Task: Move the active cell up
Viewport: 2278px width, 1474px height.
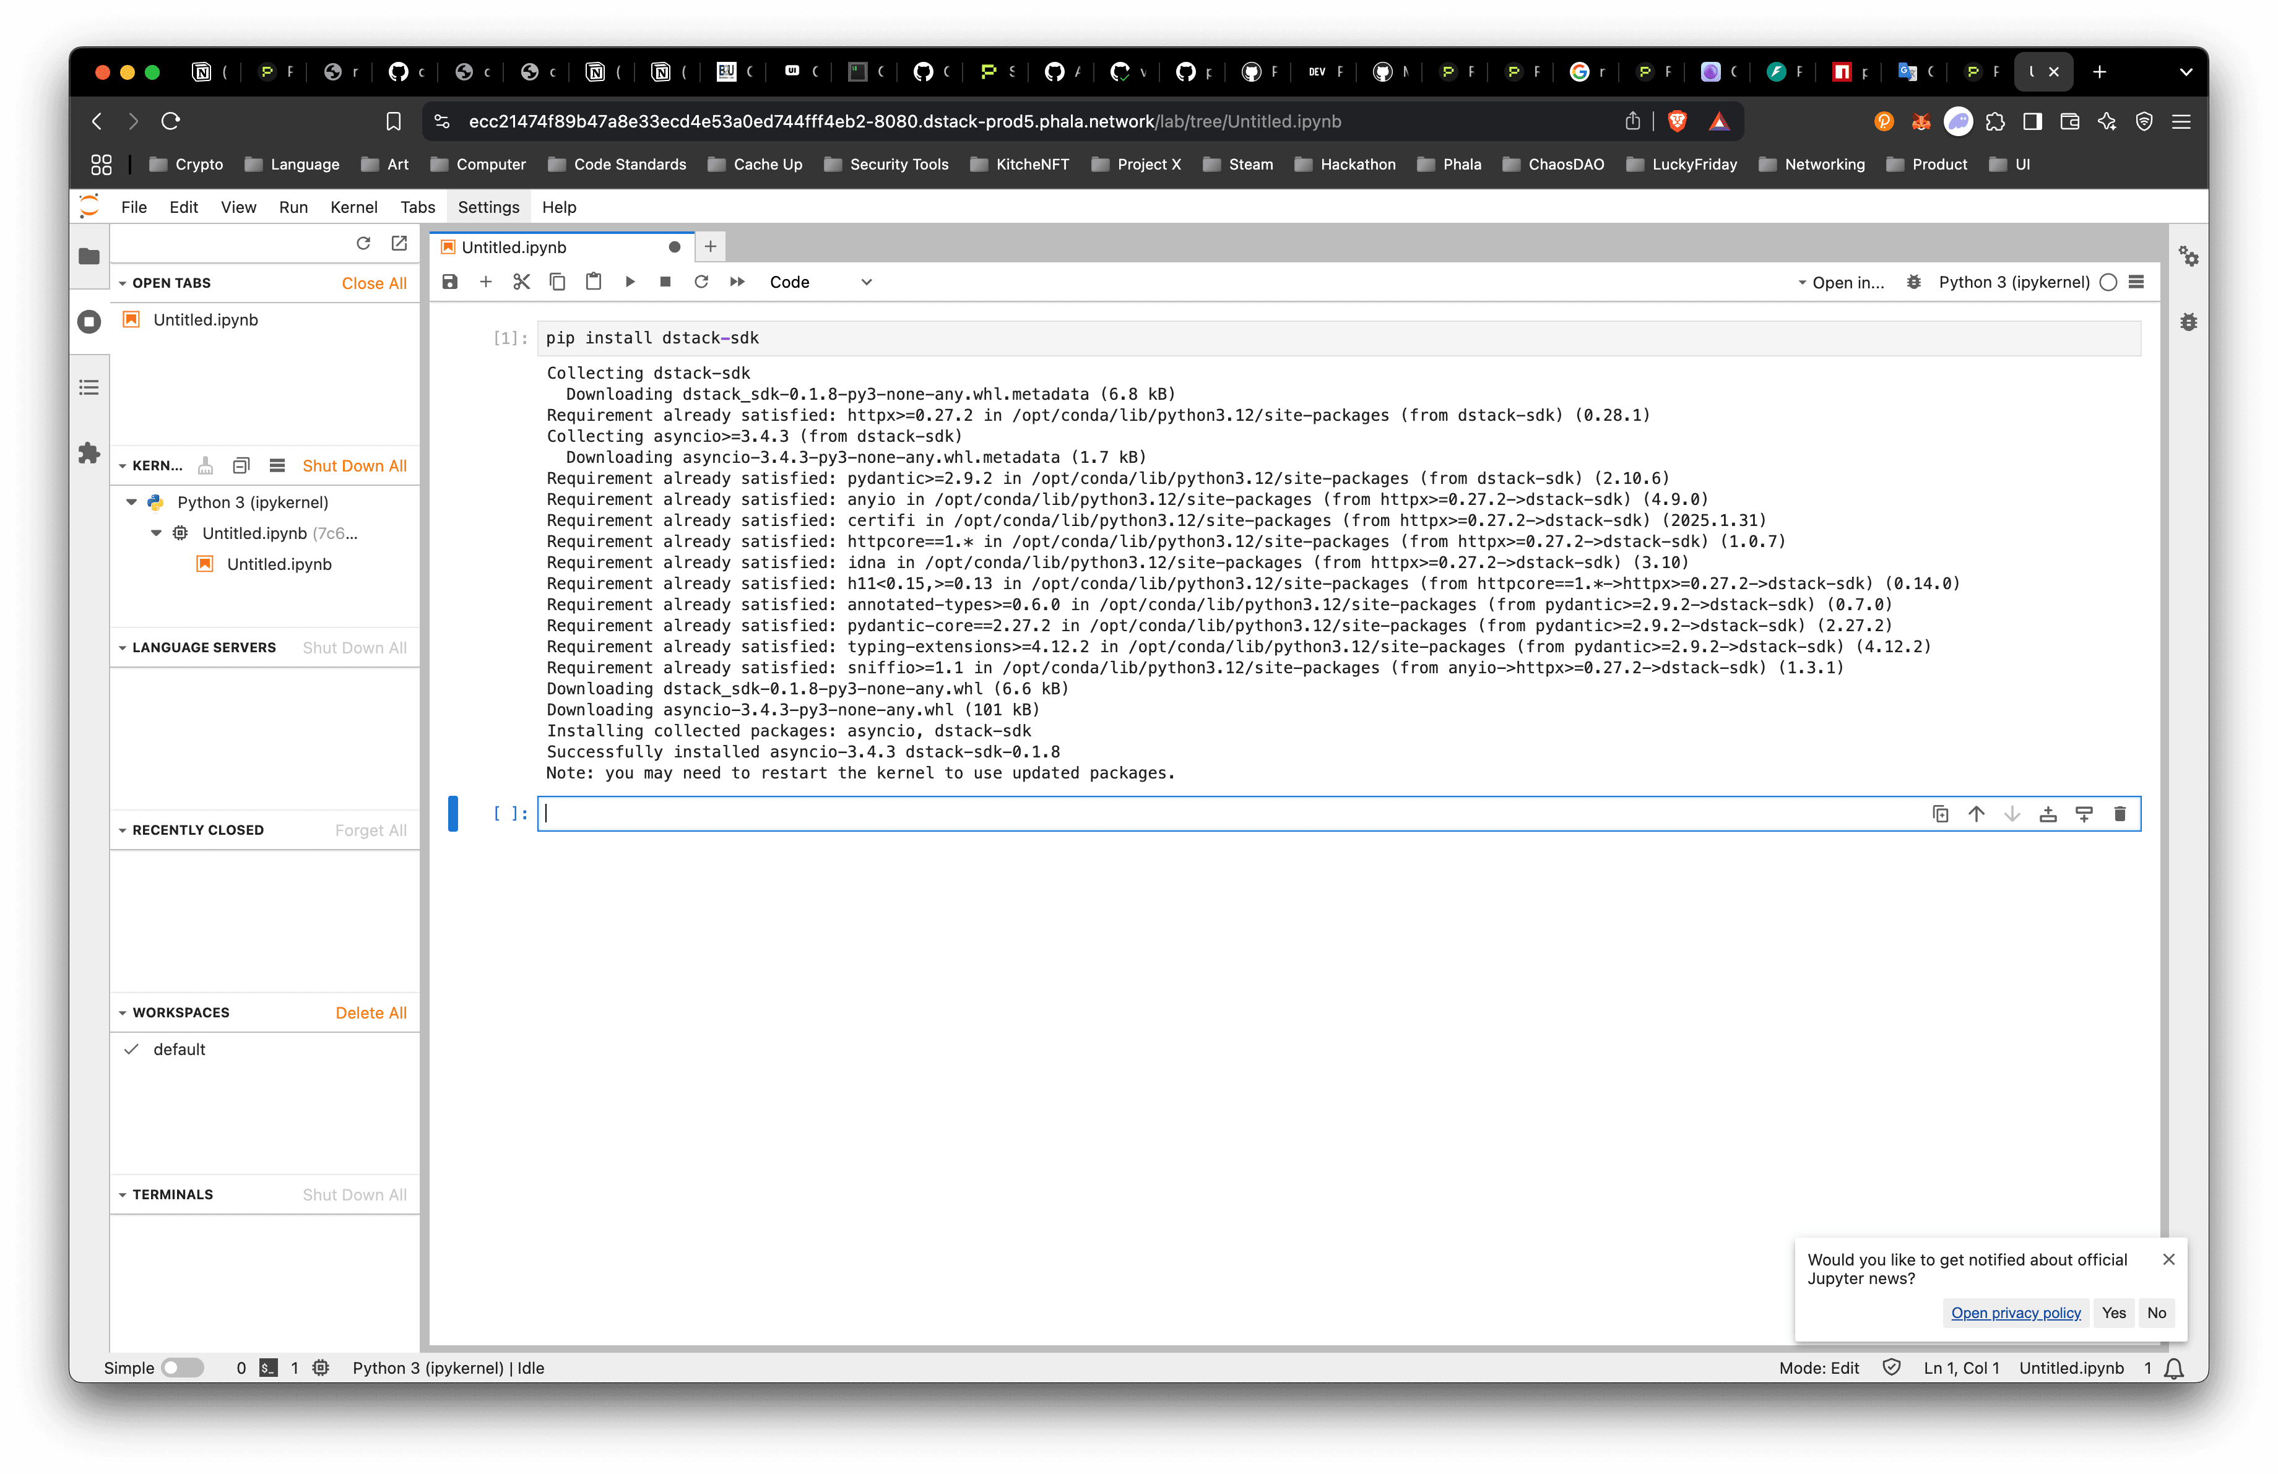Action: pyautogui.click(x=1975, y=814)
